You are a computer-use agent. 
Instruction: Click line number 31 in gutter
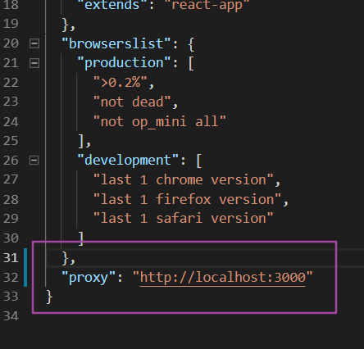(x=11, y=258)
